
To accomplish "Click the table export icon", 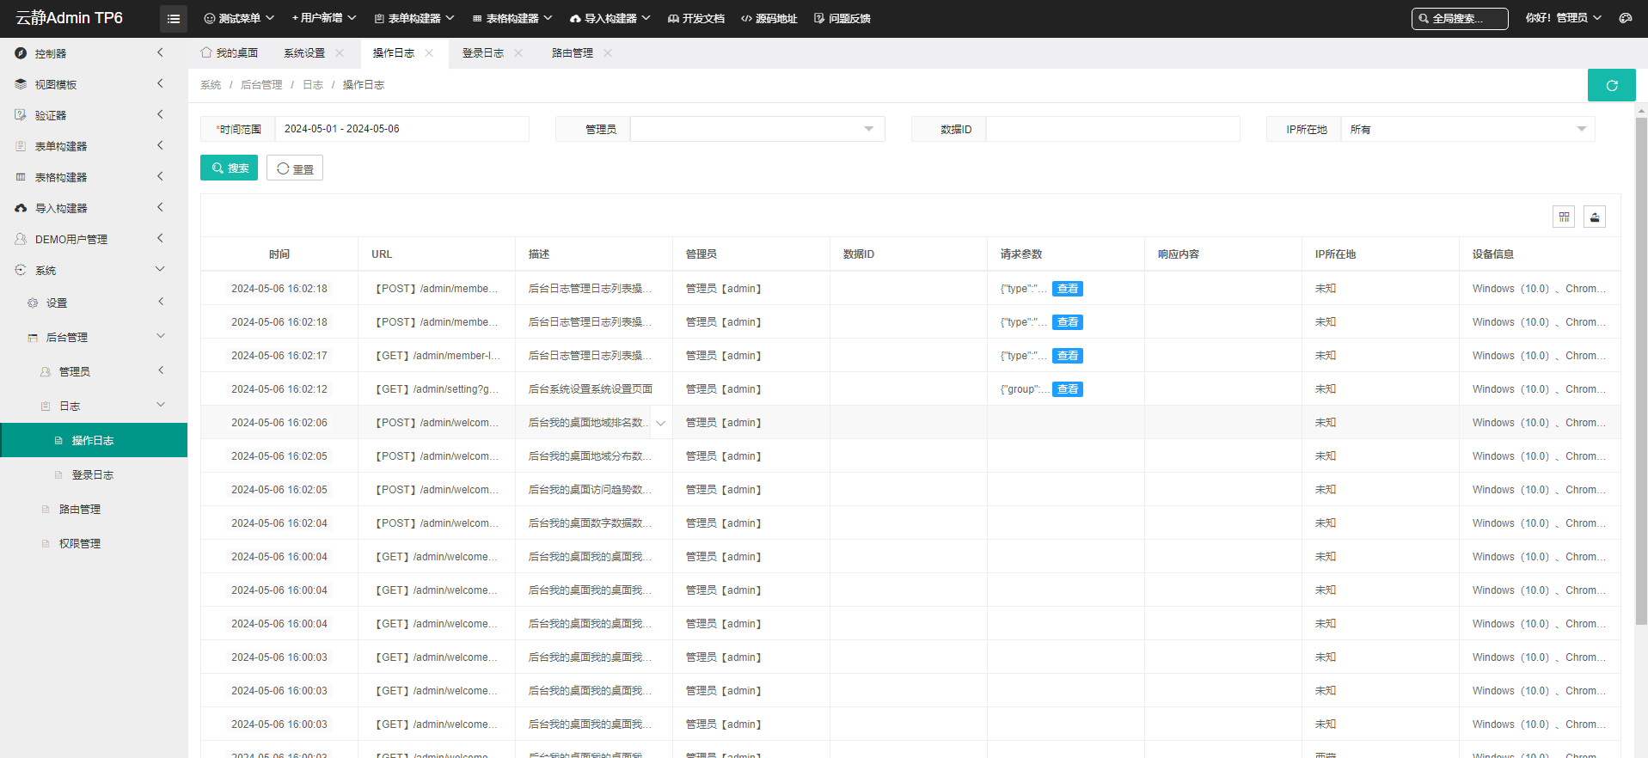I will [1595, 217].
